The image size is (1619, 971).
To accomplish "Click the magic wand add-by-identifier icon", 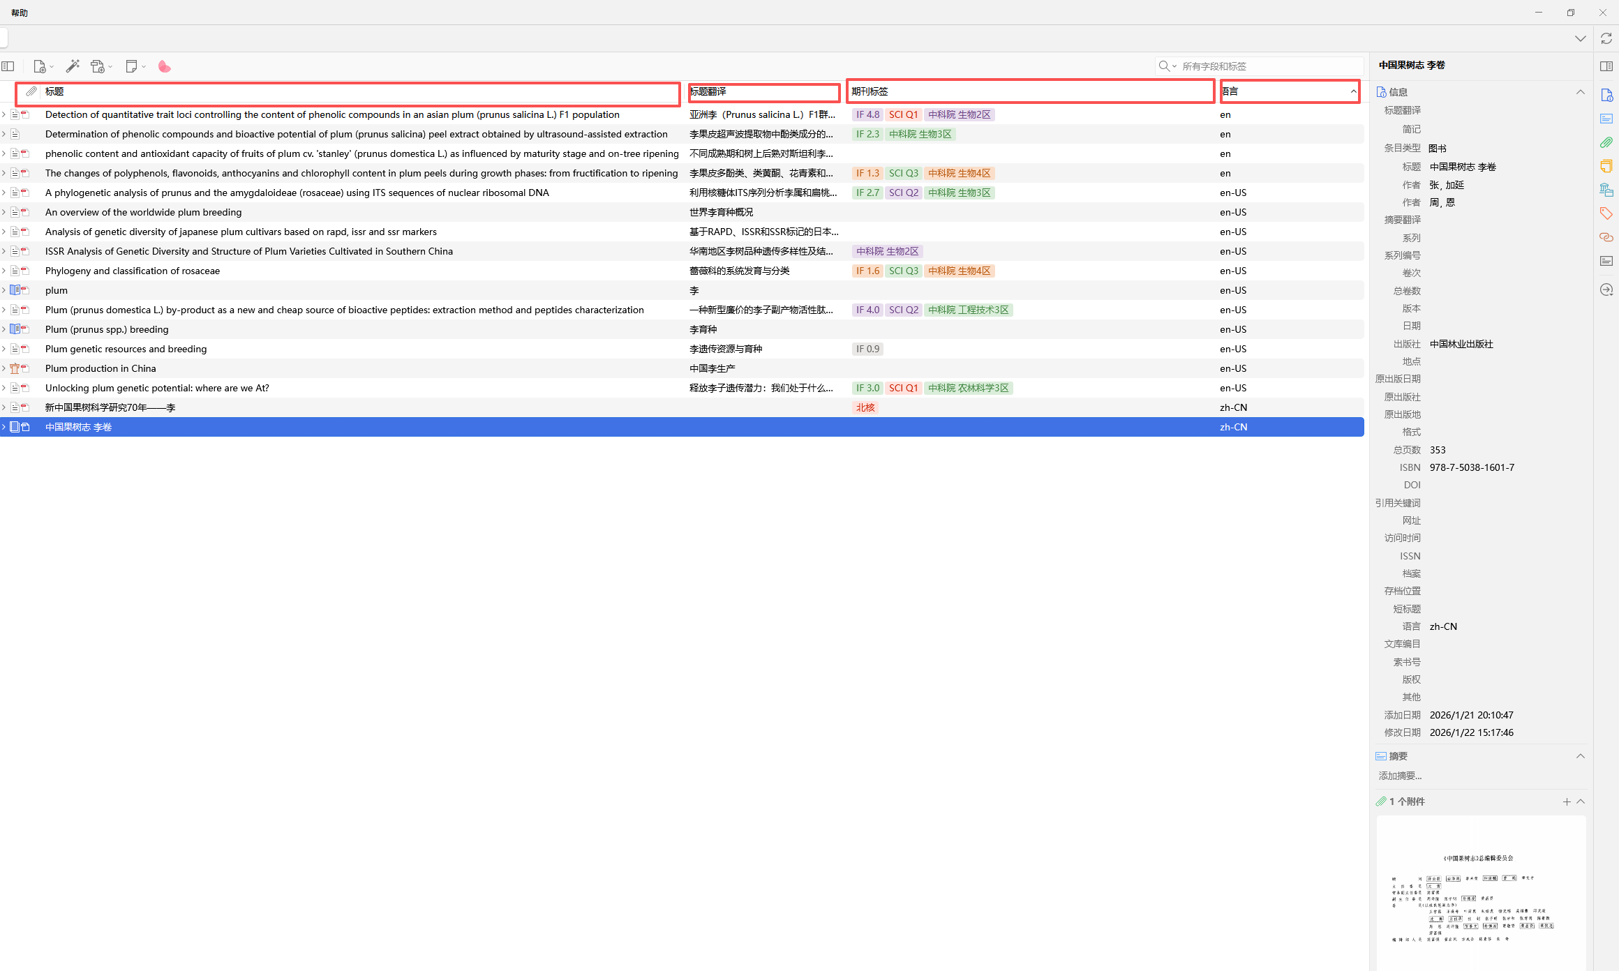I will [x=73, y=66].
